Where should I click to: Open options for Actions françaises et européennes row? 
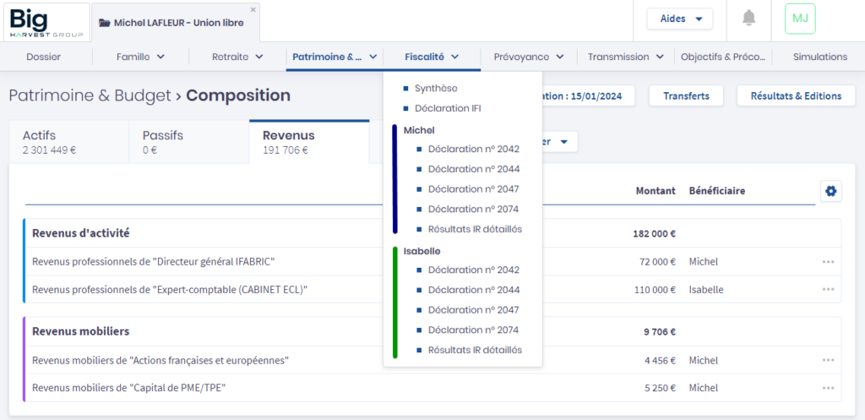pos(828,361)
